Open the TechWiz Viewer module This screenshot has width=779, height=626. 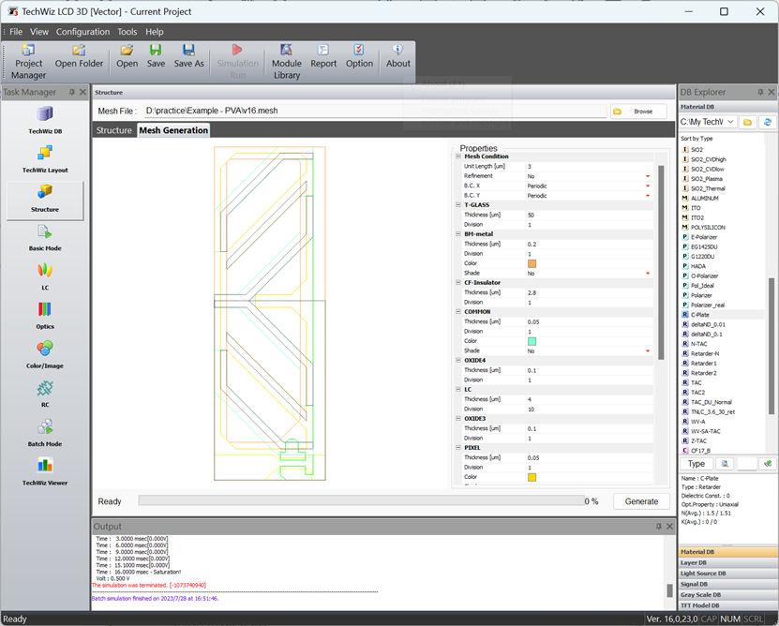(x=44, y=470)
